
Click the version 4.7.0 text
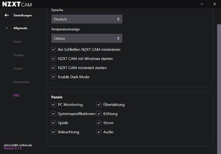pyautogui.click(x=13, y=148)
